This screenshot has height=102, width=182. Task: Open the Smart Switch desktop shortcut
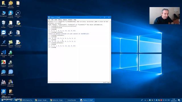(11, 73)
